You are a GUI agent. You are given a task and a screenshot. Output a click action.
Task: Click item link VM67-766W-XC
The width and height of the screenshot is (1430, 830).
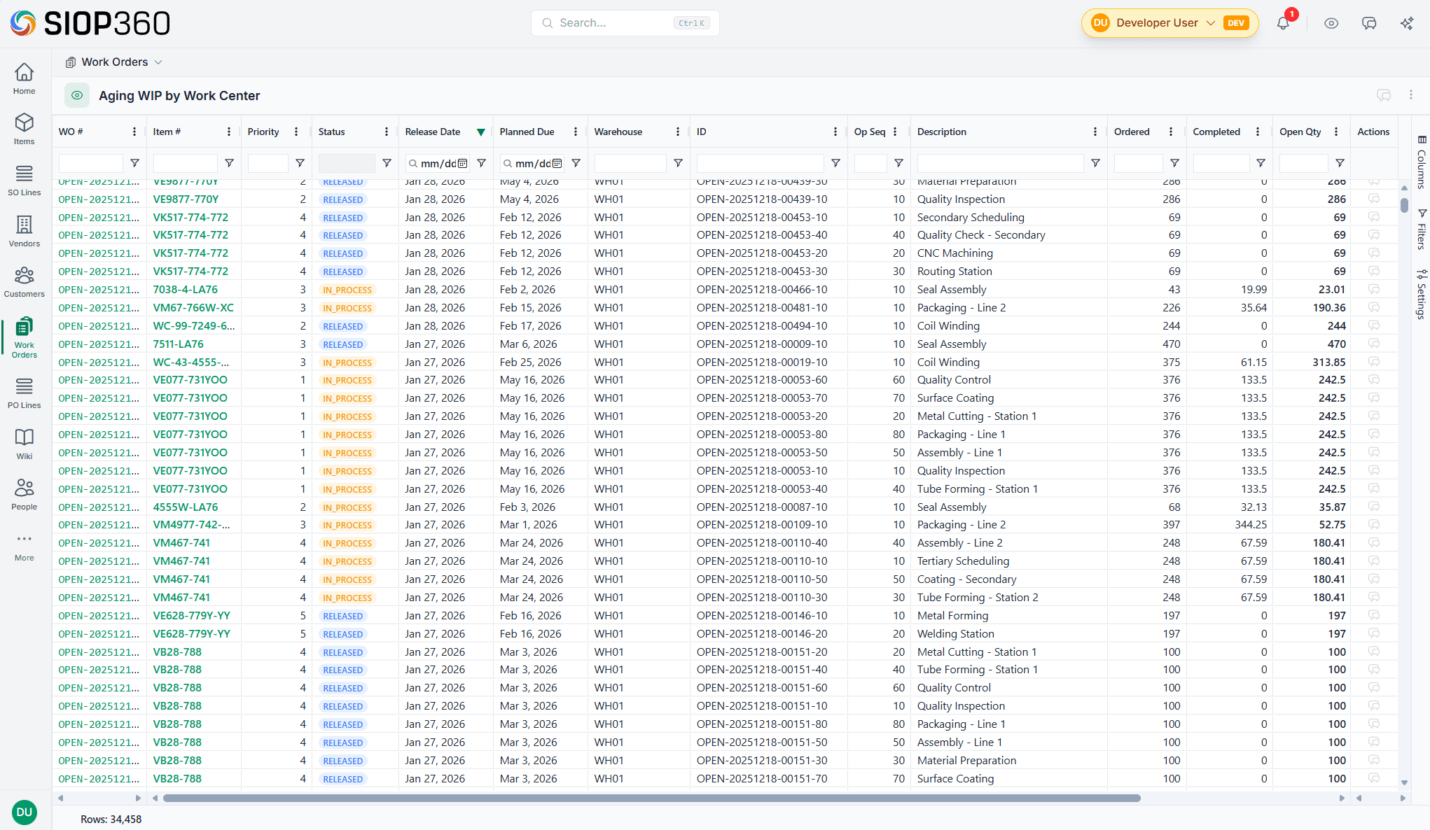click(x=193, y=307)
